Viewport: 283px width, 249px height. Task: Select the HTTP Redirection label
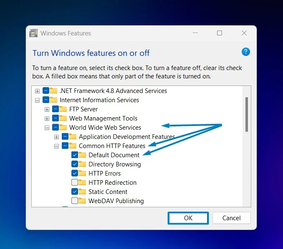pos(112,183)
